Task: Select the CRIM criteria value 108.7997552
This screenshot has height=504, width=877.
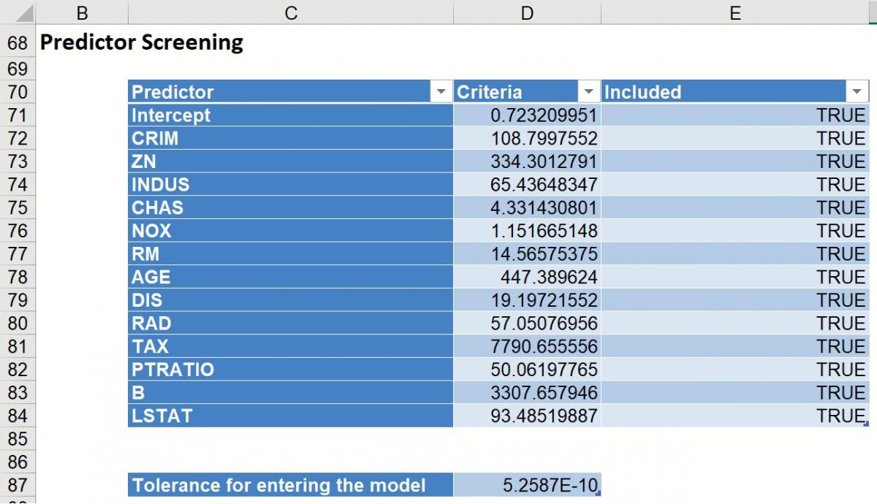Action: coord(527,139)
